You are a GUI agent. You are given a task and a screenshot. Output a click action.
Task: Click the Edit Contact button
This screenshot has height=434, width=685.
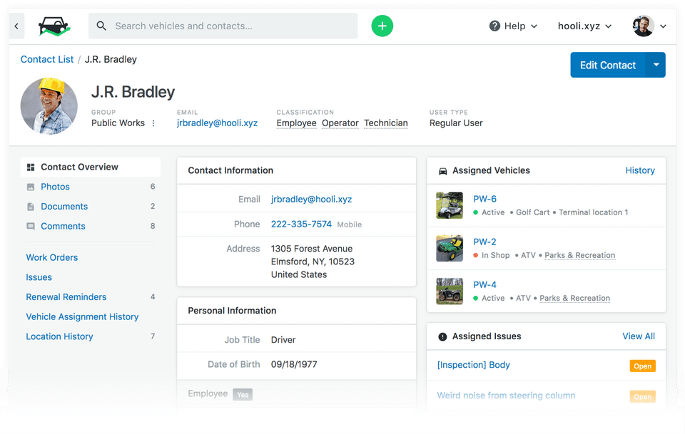(x=608, y=65)
